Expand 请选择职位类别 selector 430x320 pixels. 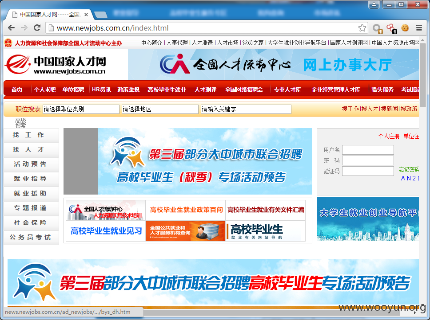coord(81,109)
